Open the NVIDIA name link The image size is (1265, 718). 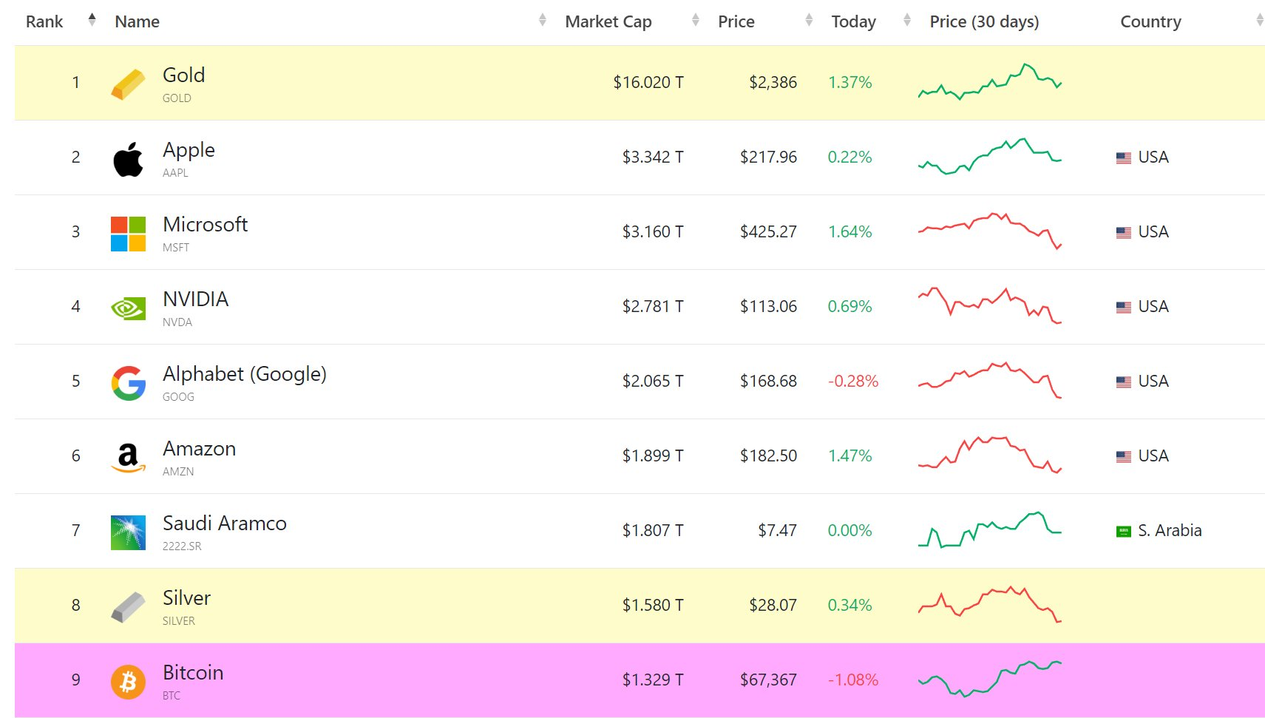tap(195, 299)
